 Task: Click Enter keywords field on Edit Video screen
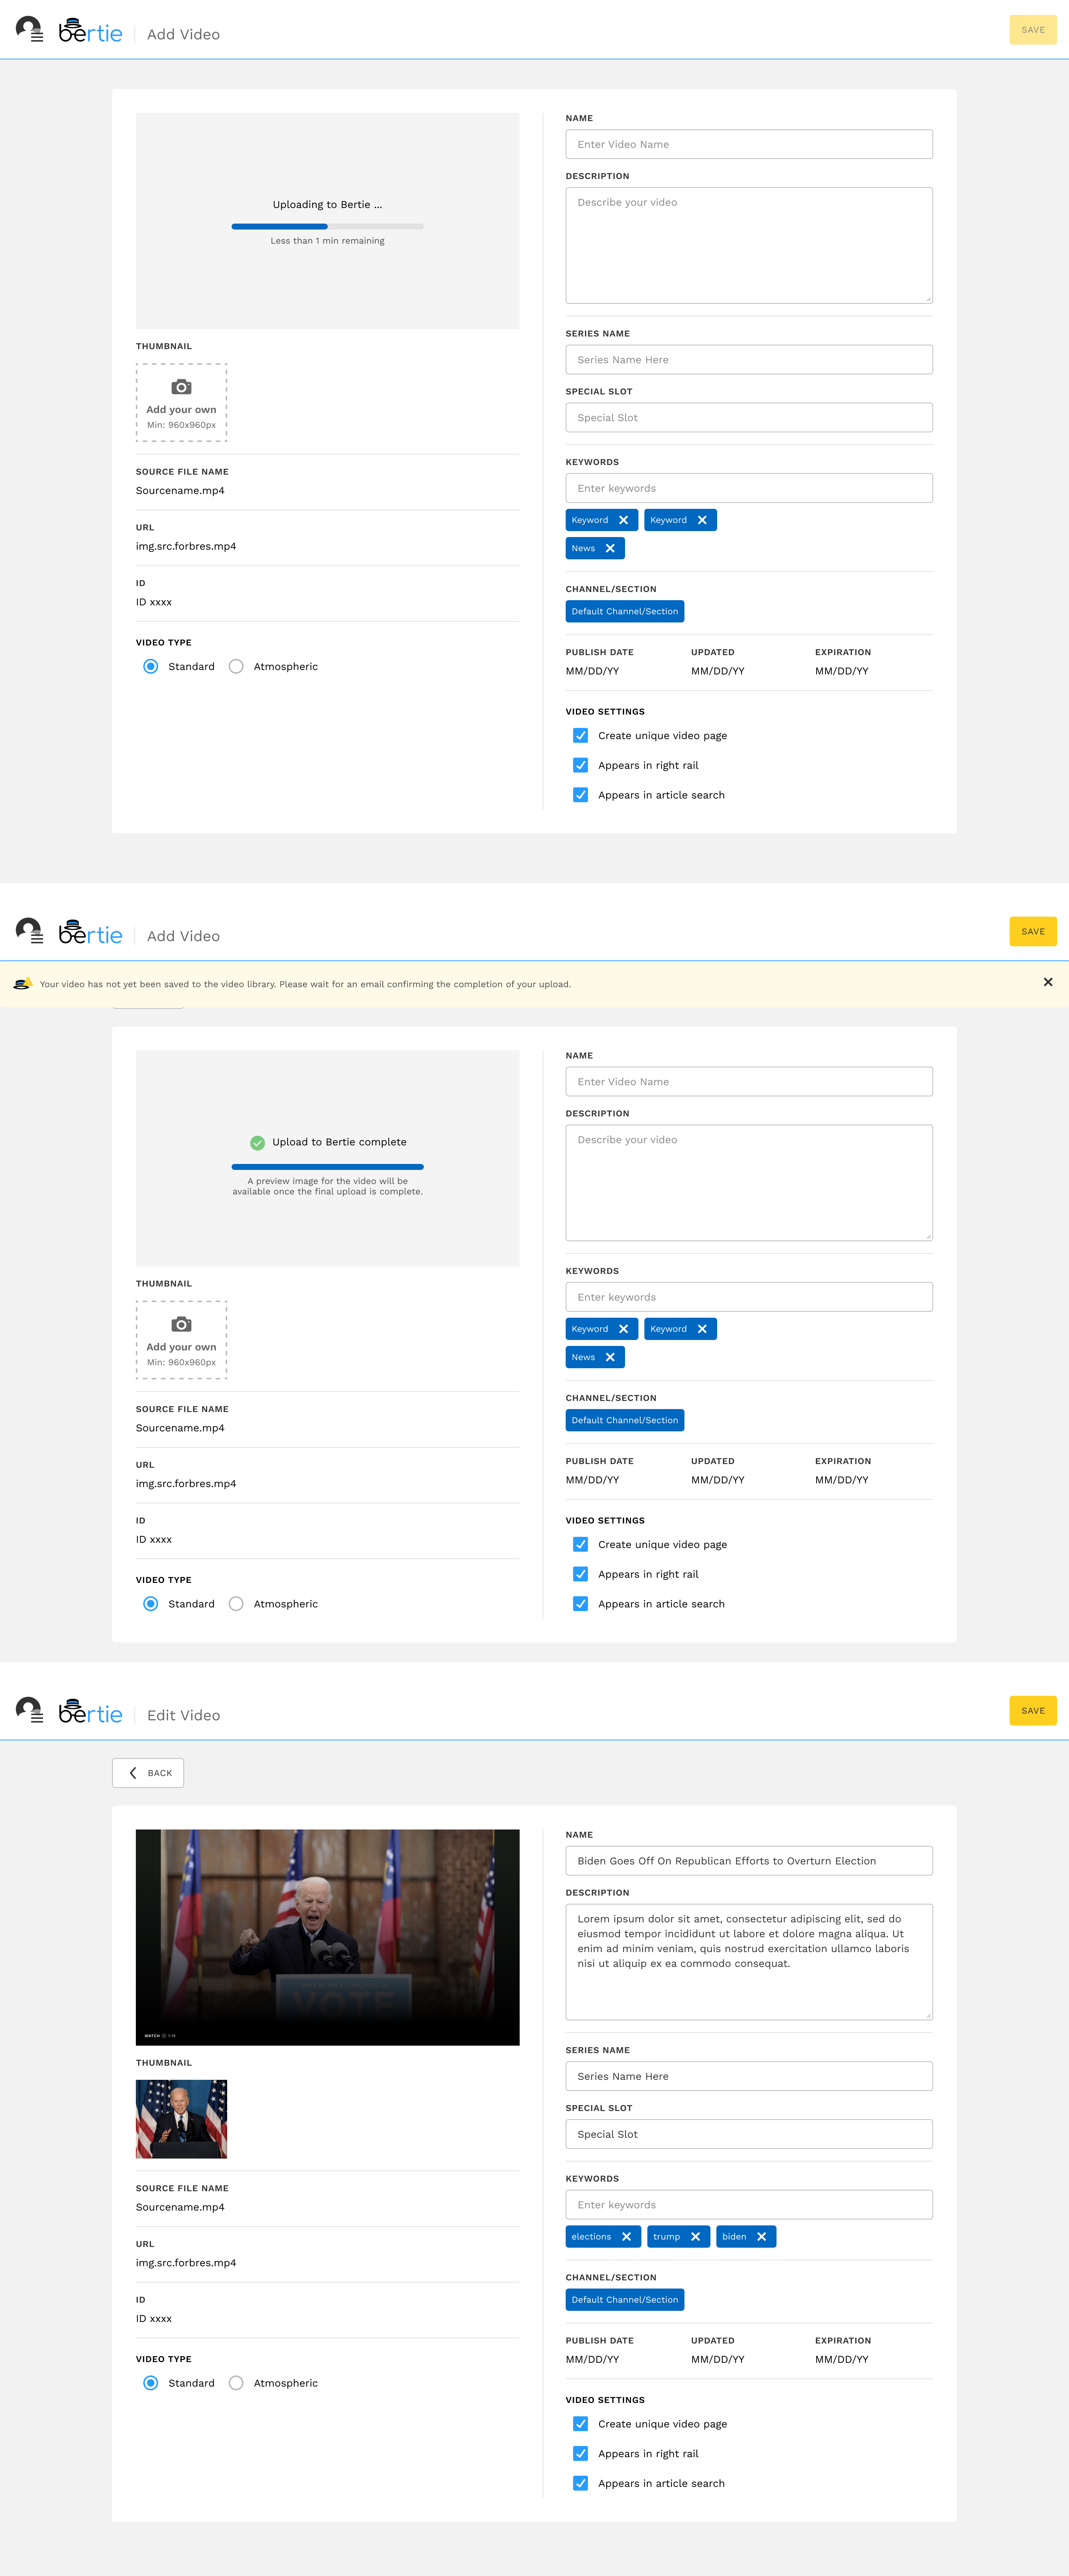749,2205
